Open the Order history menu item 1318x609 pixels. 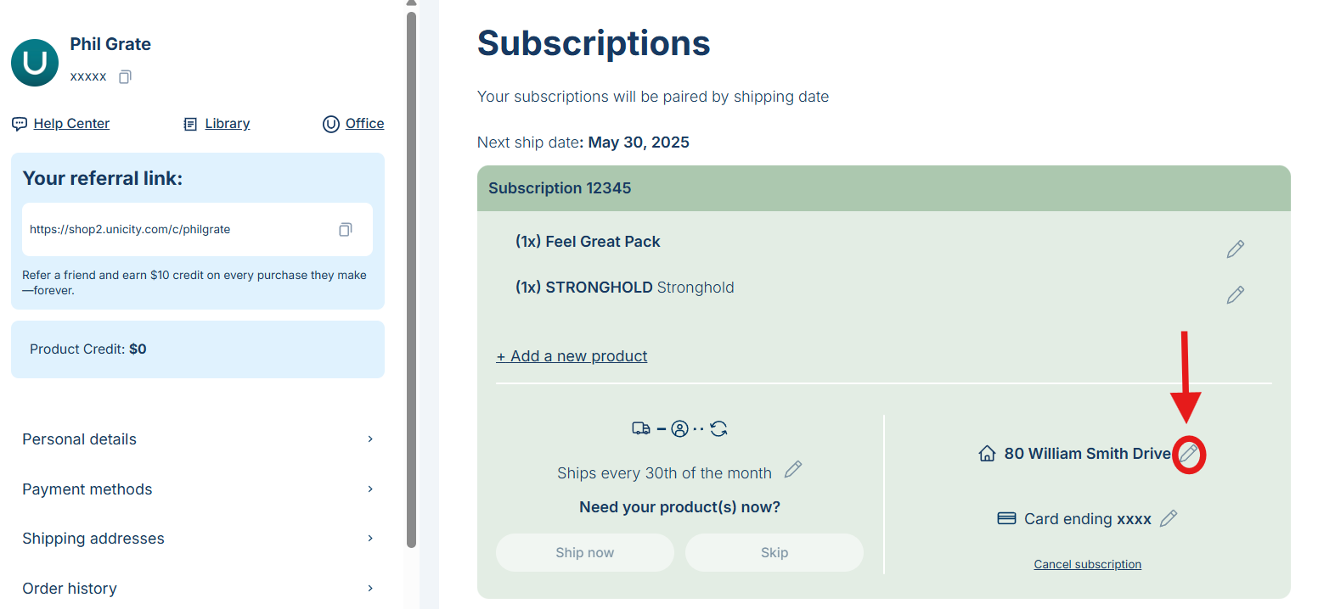tap(198, 589)
